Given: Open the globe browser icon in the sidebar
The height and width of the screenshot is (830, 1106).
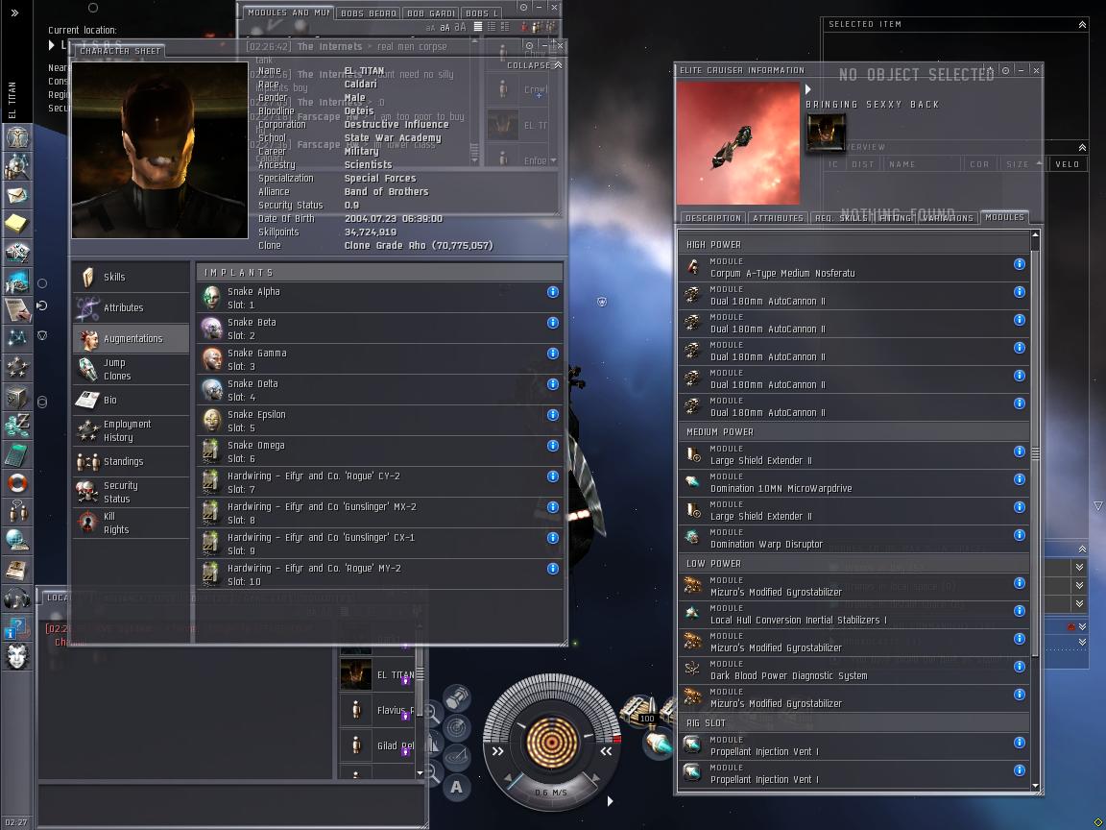Looking at the screenshot, I should (17, 542).
